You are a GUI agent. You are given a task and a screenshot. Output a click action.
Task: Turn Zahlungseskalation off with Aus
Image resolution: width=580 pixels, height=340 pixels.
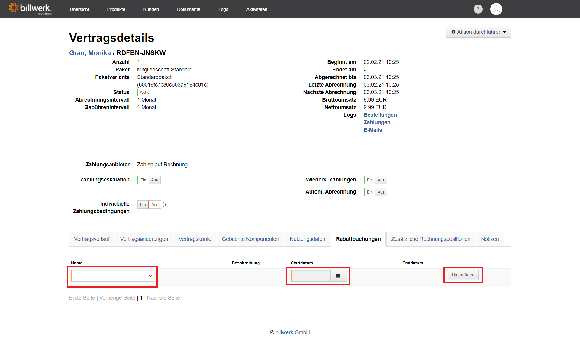pos(154,180)
